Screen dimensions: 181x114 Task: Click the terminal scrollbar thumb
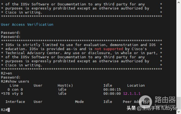tap(179, 103)
